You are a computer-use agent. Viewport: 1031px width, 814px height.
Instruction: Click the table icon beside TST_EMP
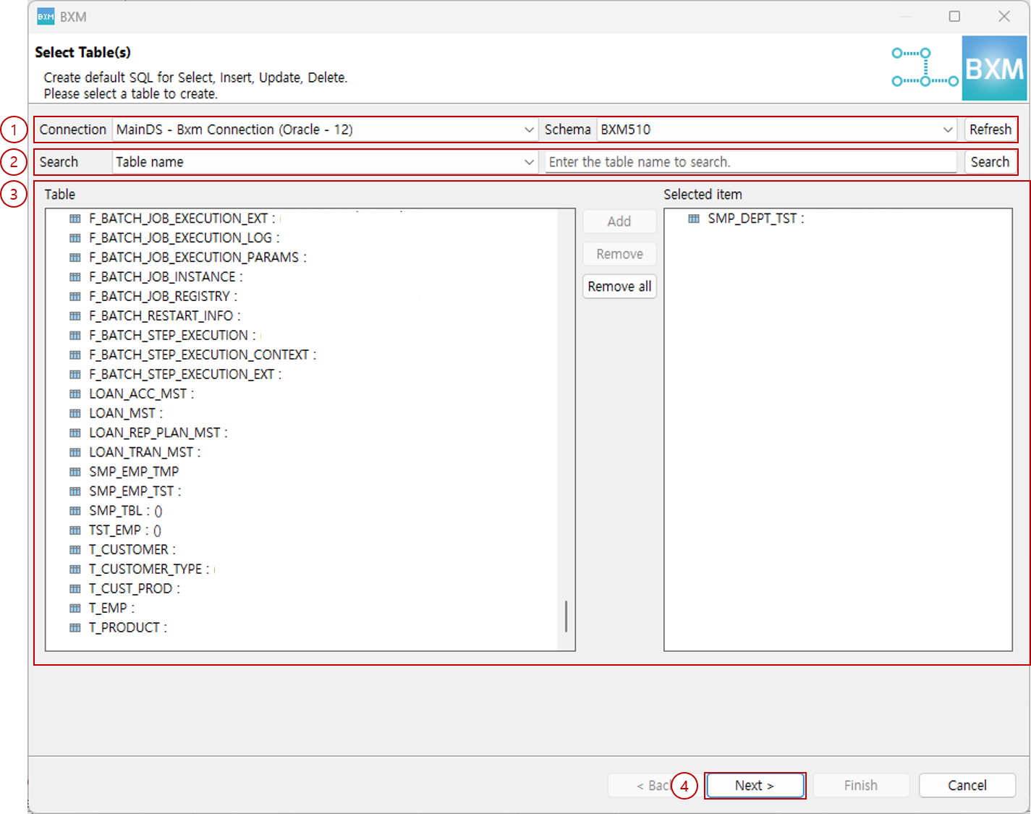coord(75,530)
